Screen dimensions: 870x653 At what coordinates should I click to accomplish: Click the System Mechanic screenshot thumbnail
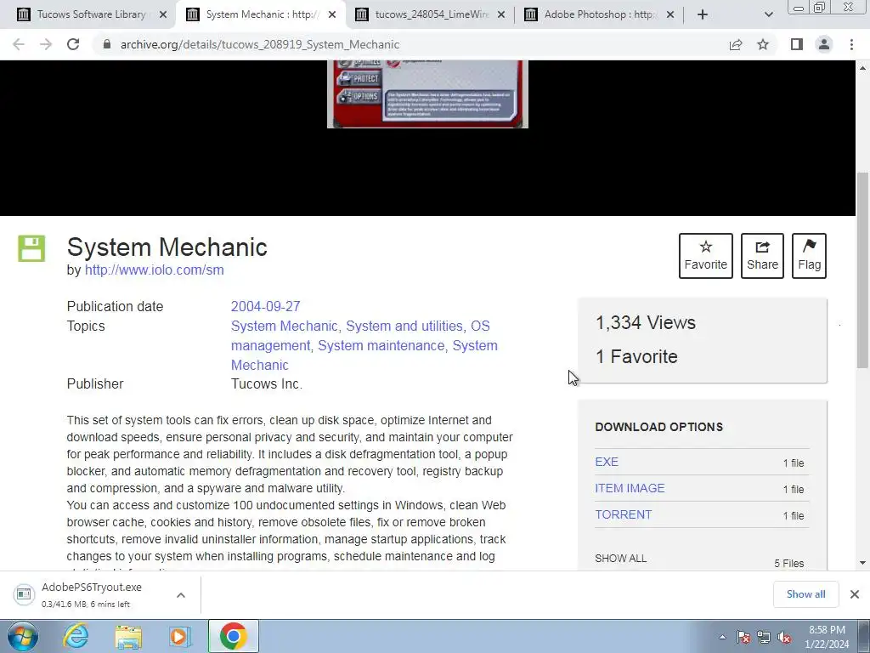coord(427,94)
